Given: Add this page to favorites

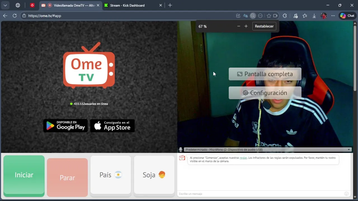Looking at the screenshot, I should point(269,16).
